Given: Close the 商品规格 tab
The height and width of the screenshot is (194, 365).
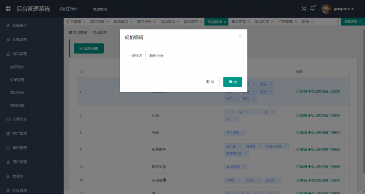Looking at the screenshot, I should (x=225, y=22).
